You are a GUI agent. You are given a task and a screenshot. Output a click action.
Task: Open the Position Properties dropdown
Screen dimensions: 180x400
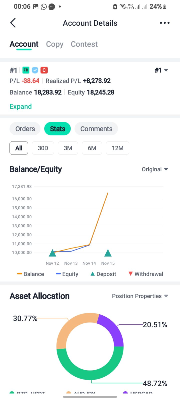click(140, 296)
